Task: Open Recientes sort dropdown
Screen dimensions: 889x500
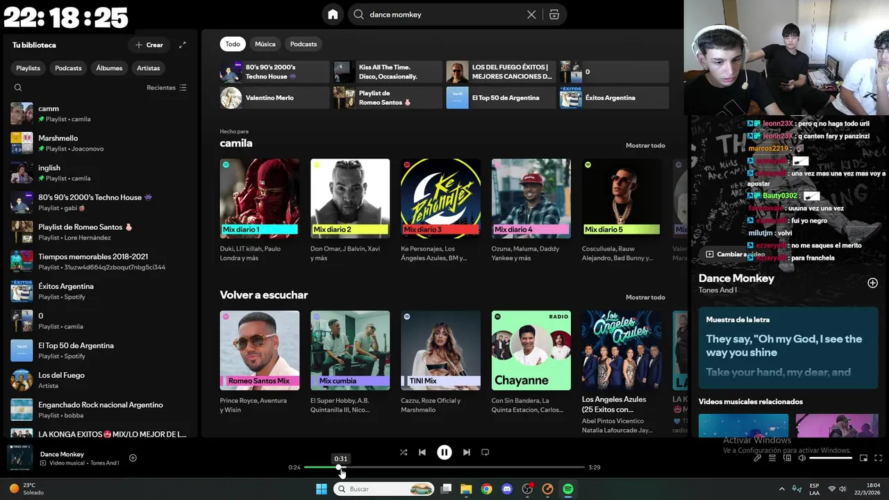Action: pos(167,87)
